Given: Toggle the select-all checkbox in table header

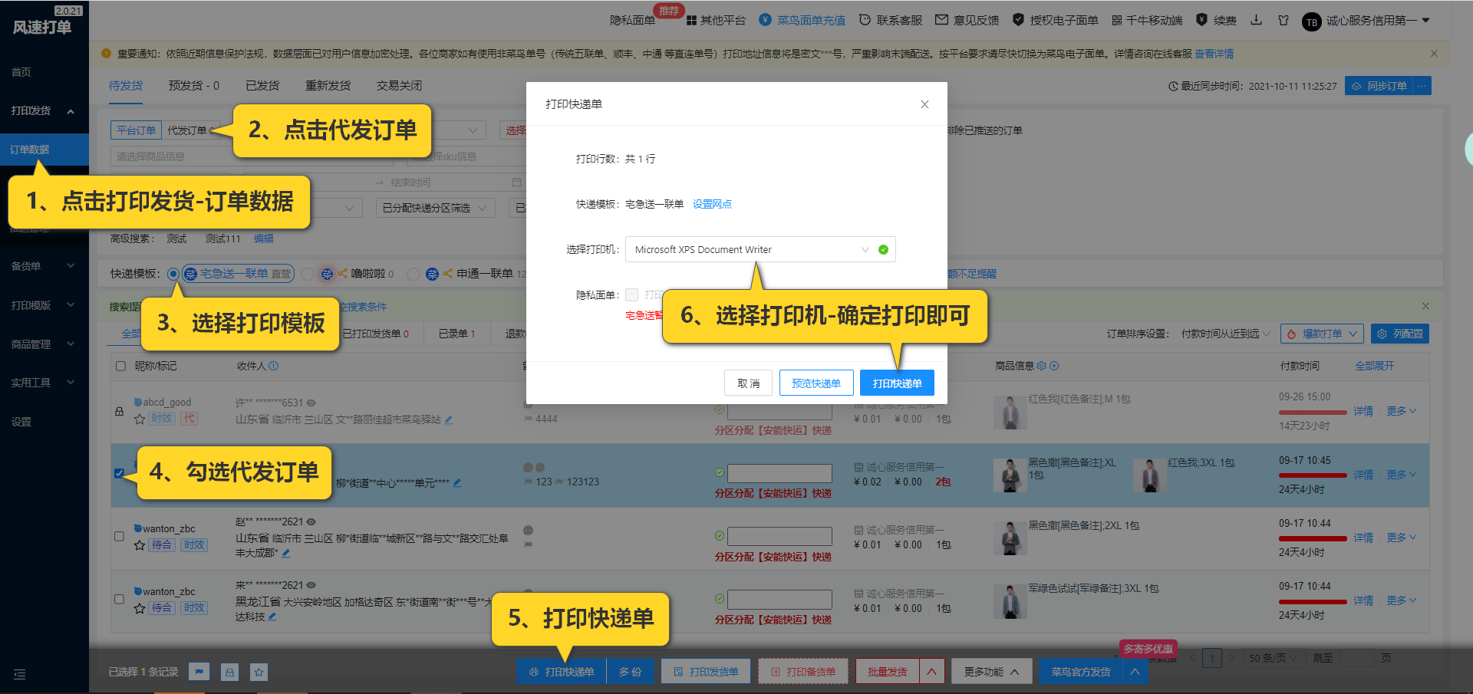Looking at the screenshot, I should tap(120, 366).
